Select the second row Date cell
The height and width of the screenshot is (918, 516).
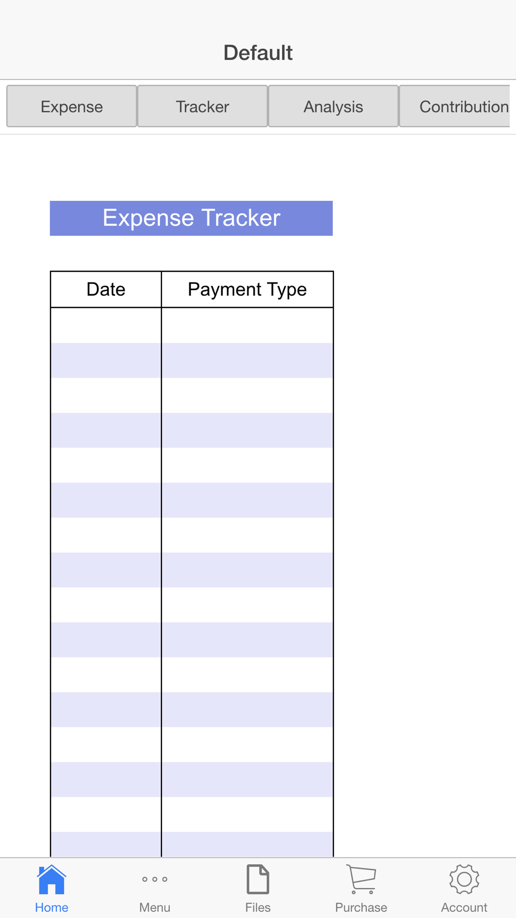(106, 360)
